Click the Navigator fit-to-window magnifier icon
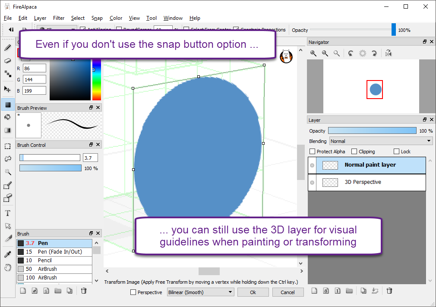 336,53
